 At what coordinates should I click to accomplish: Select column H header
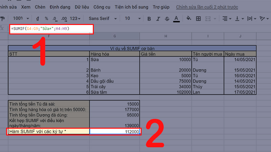pyautogui.click(x=166, y=36)
